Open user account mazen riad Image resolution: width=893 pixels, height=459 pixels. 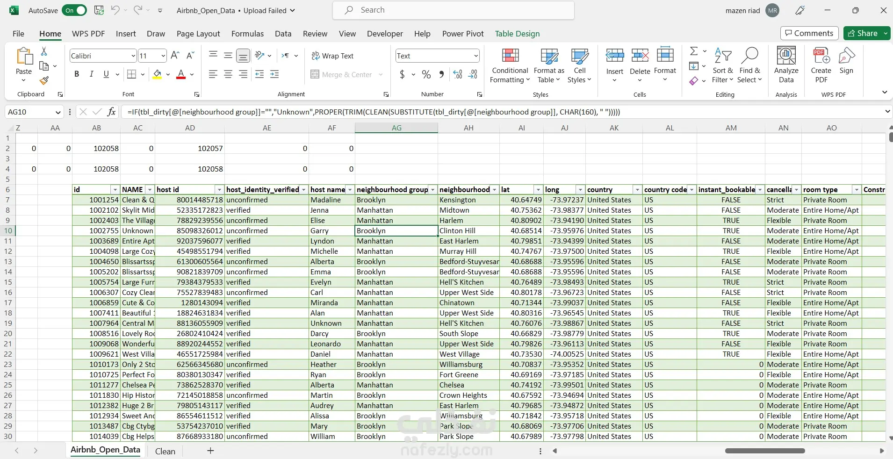point(752,10)
